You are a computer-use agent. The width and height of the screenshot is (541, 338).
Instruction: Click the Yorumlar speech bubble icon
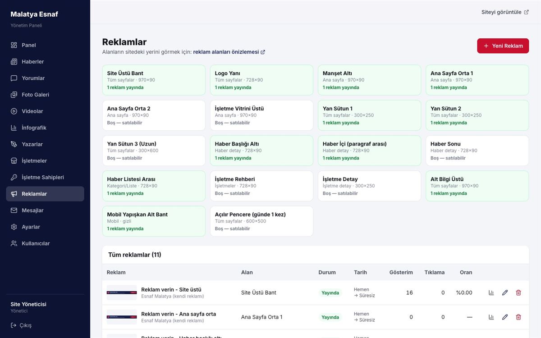[14, 78]
